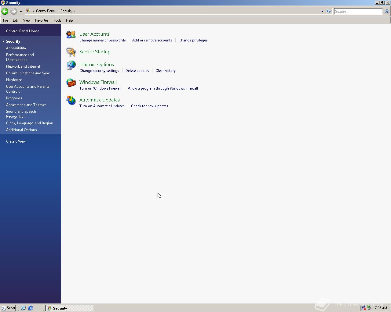Select Accessibility in the sidebar
Viewport: 391px width, 312px height.
[x=16, y=48]
